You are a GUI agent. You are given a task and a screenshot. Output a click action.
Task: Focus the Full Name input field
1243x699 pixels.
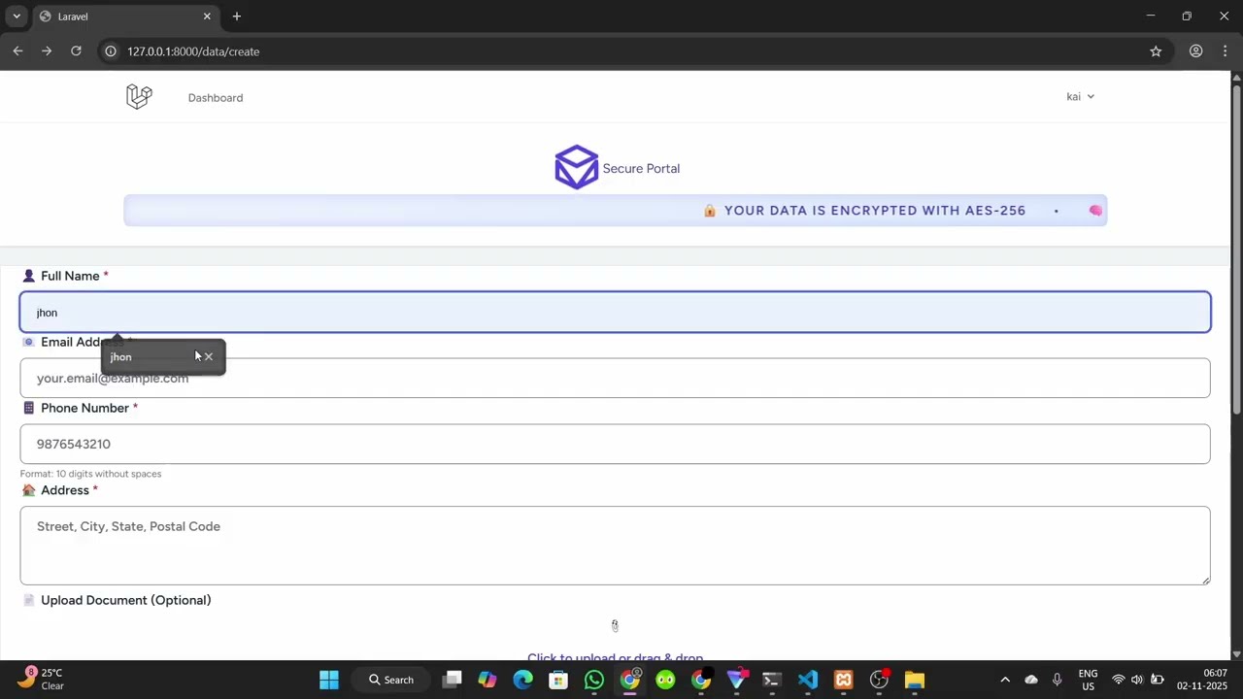[x=615, y=313]
